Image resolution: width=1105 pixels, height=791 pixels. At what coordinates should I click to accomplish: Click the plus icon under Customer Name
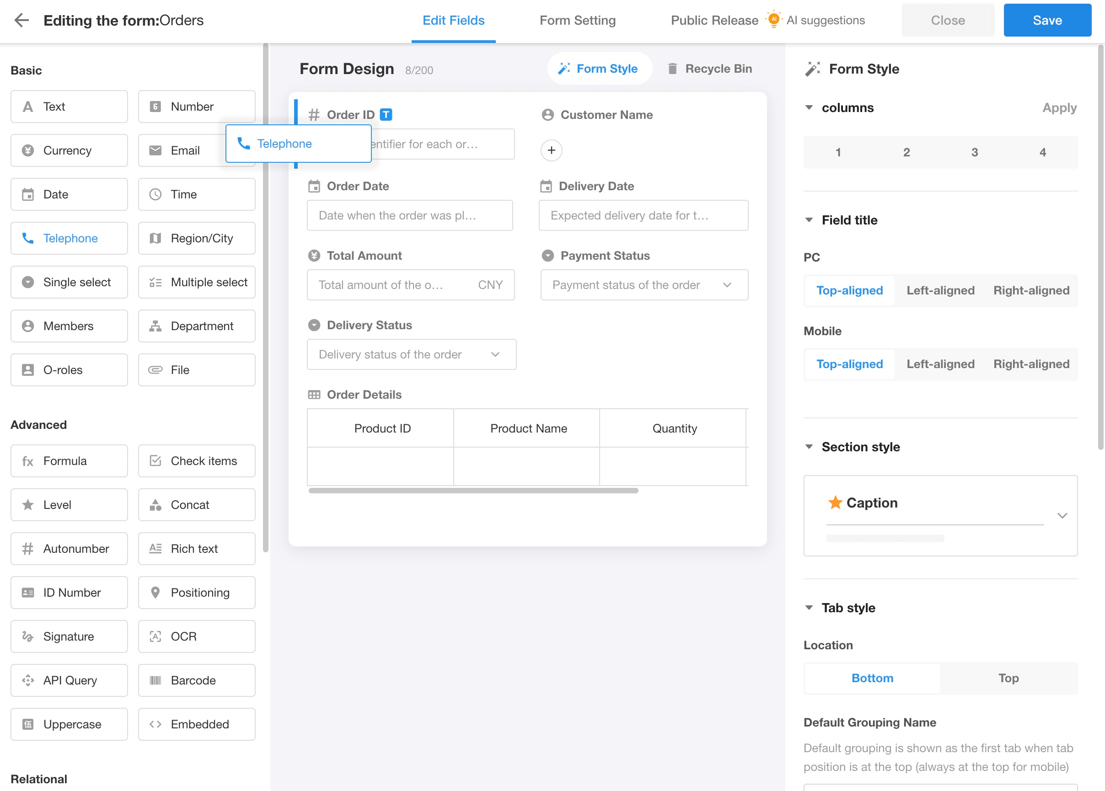(551, 150)
